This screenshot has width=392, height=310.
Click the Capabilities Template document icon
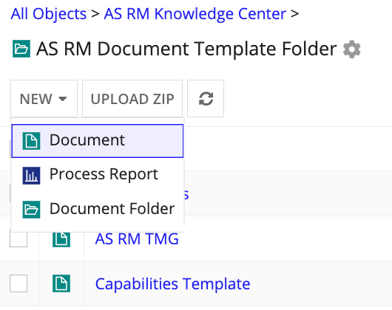point(61,283)
